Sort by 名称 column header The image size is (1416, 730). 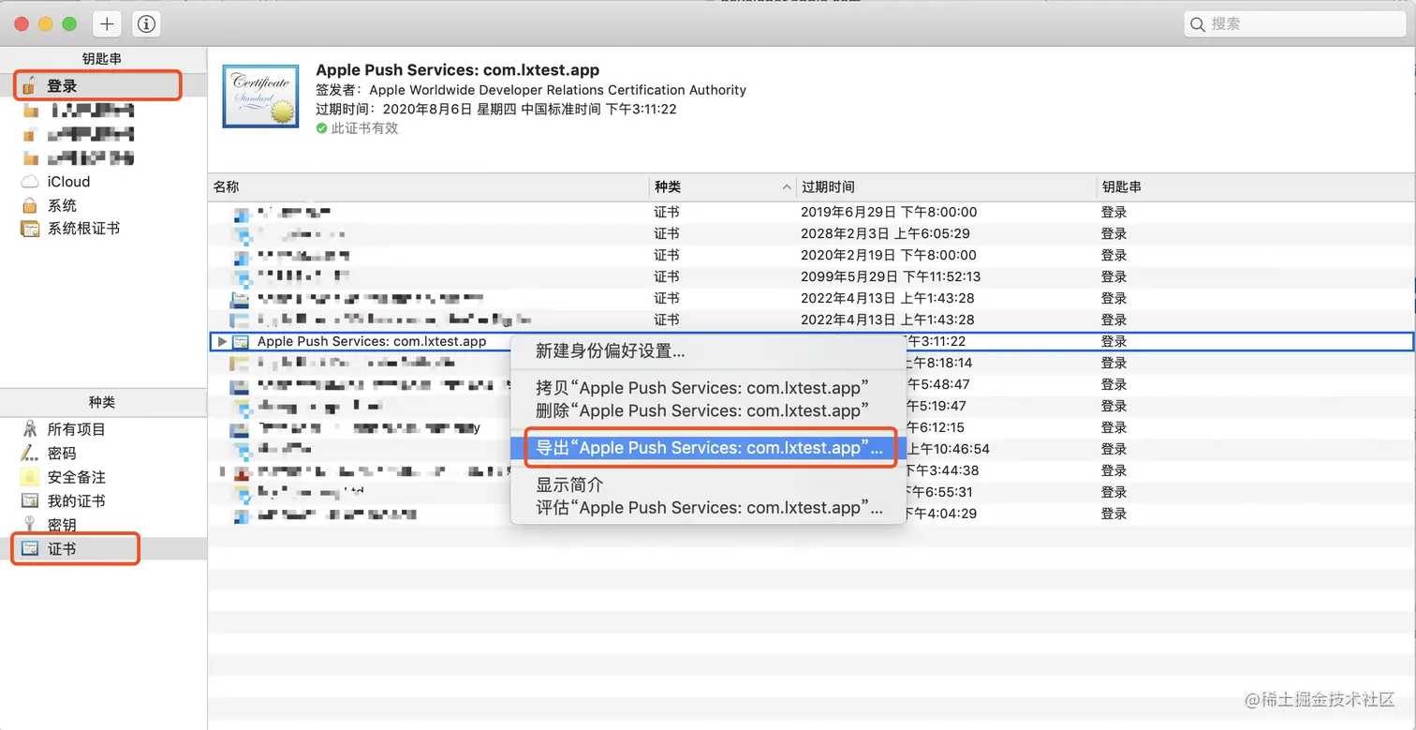pyautogui.click(x=227, y=187)
